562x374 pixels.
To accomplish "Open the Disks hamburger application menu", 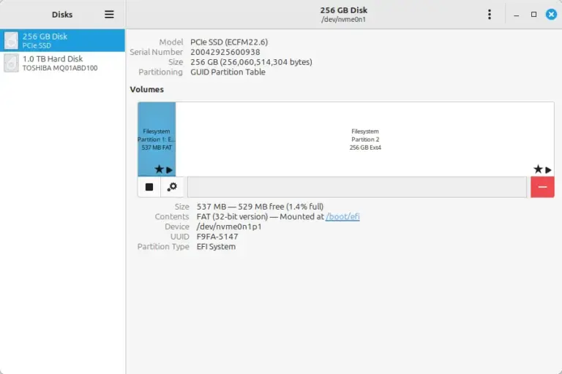I will (109, 15).
